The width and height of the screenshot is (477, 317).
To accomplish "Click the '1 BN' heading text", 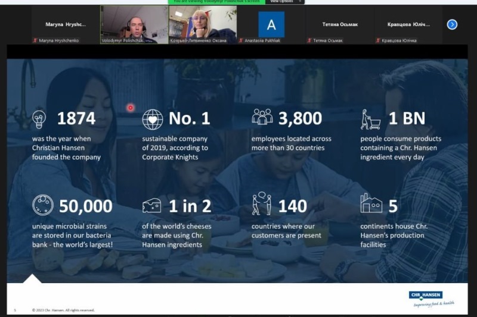I will tap(407, 118).
